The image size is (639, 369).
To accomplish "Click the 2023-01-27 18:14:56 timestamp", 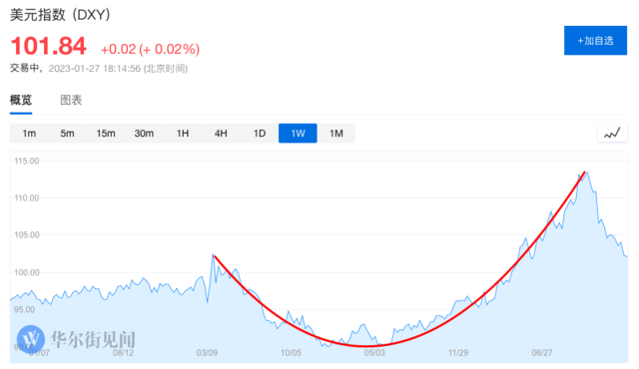I will [118, 69].
